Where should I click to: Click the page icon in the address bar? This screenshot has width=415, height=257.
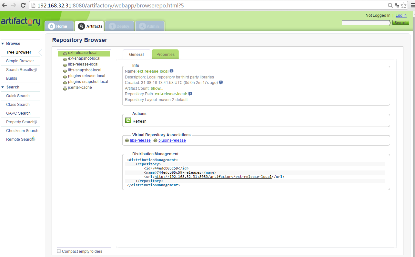click(x=33, y=5)
